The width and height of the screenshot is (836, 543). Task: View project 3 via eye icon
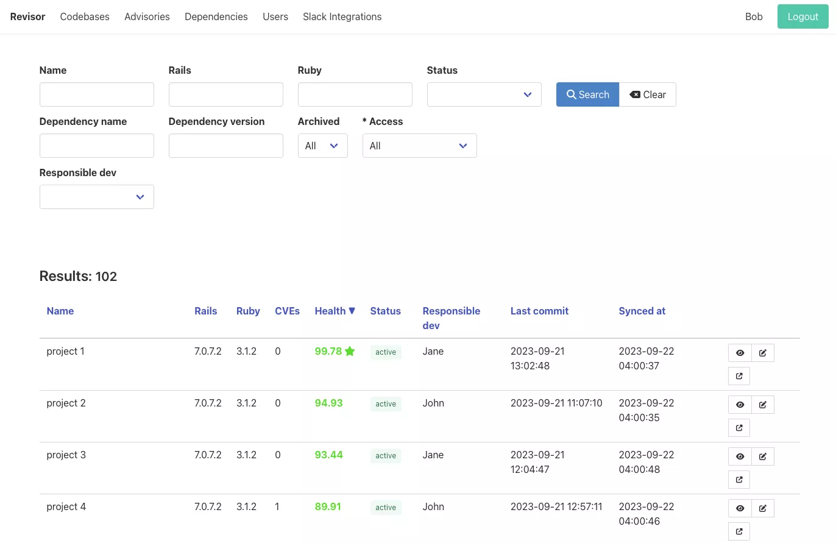tap(740, 456)
